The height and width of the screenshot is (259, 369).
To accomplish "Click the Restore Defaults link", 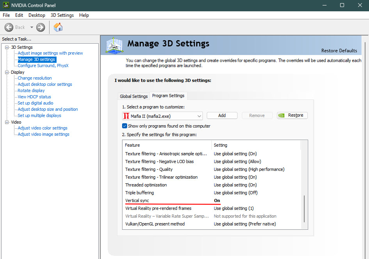I will click(x=339, y=51).
